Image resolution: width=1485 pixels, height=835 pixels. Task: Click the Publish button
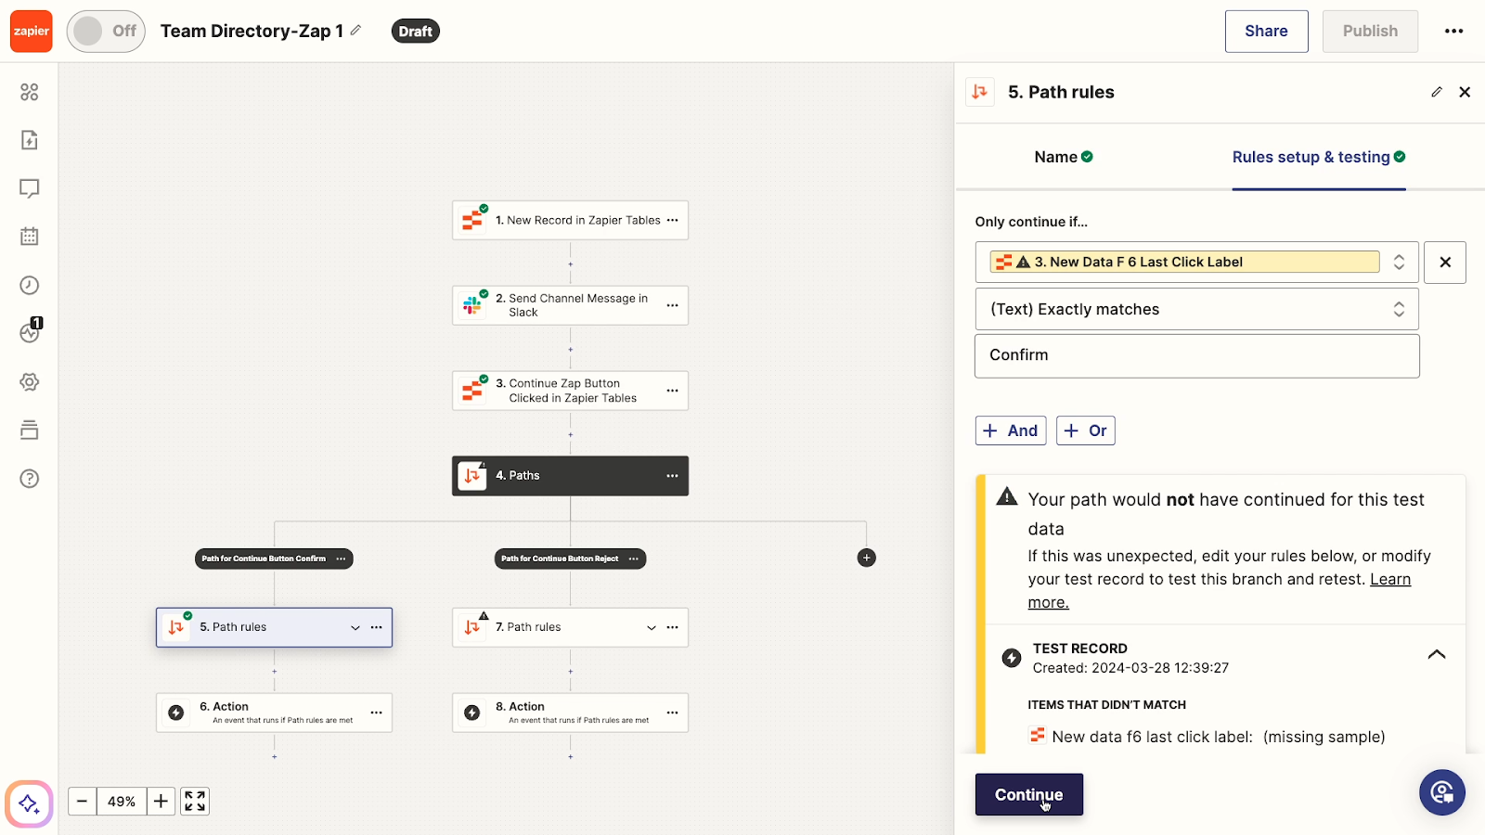[x=1370, y=31]
